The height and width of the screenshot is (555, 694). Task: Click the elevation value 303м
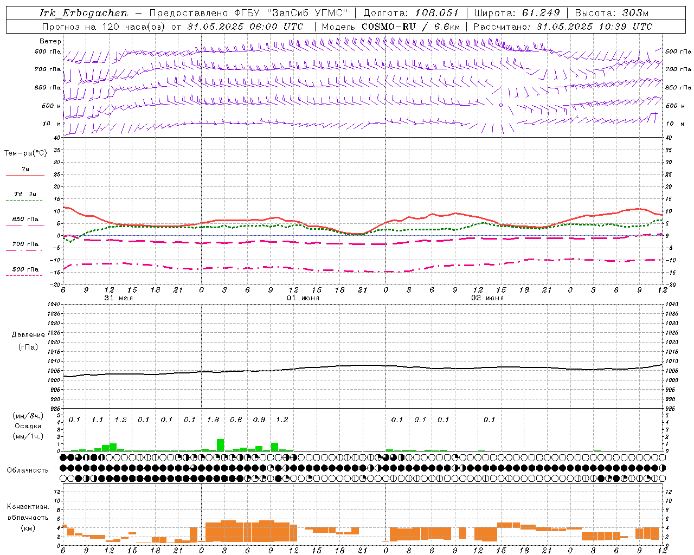634,13
